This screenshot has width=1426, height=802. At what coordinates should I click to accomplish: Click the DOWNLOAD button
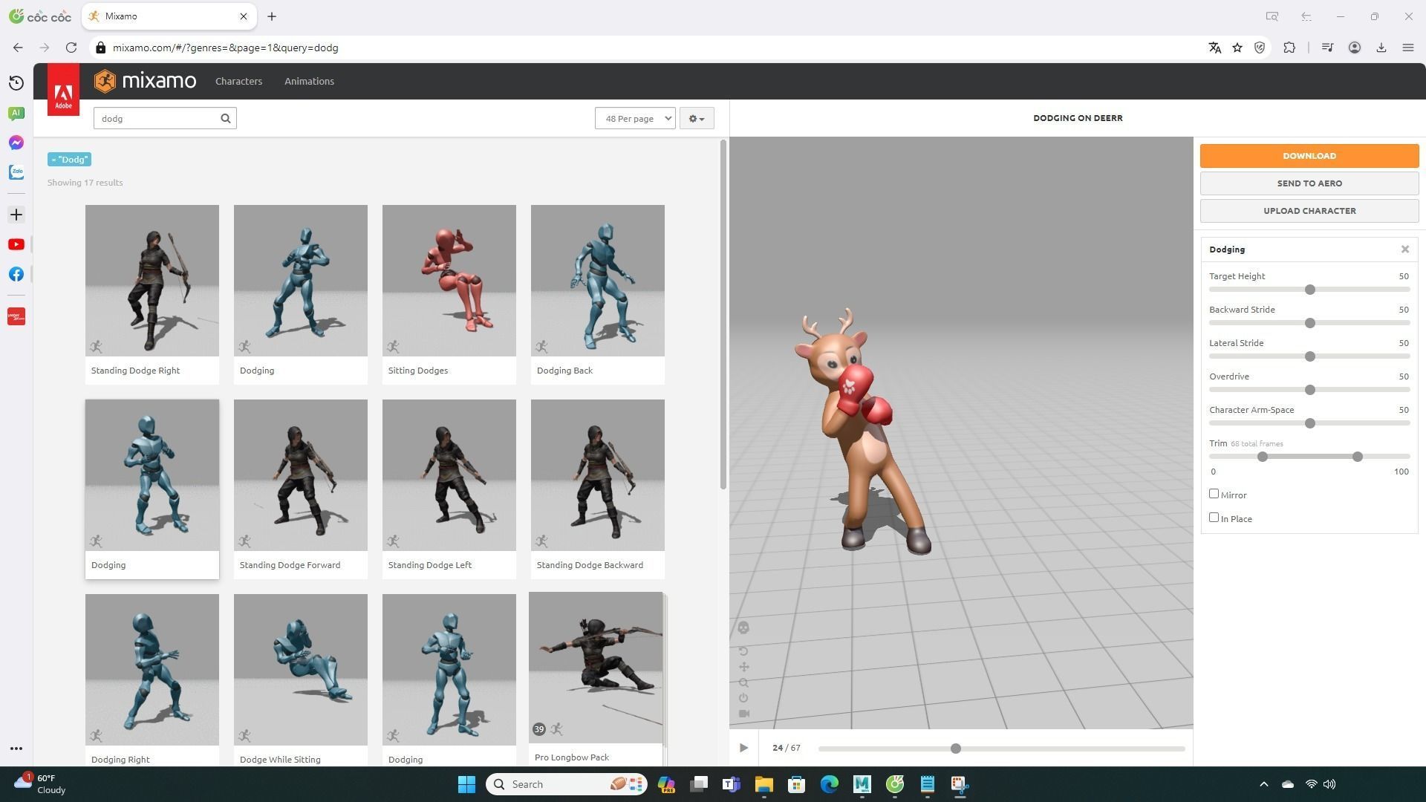pyautogui.click(x=1309, y=156)
